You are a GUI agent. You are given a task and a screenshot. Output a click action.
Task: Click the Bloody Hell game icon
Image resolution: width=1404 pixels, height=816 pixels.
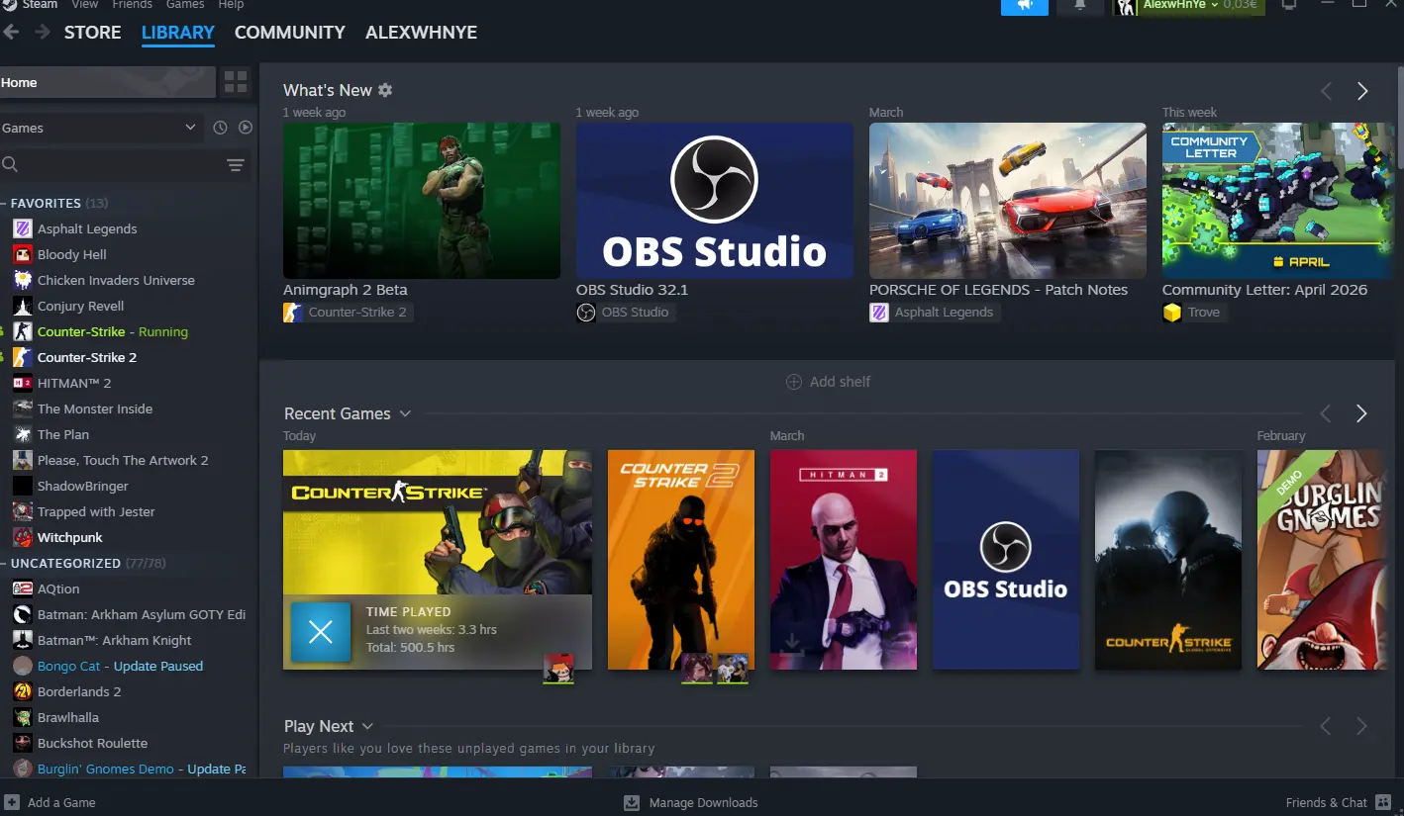tap(23, 254)
